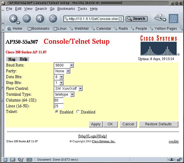Open the Bookmarks menu
This screenshot has height=163, width=184.
(66, 9)
